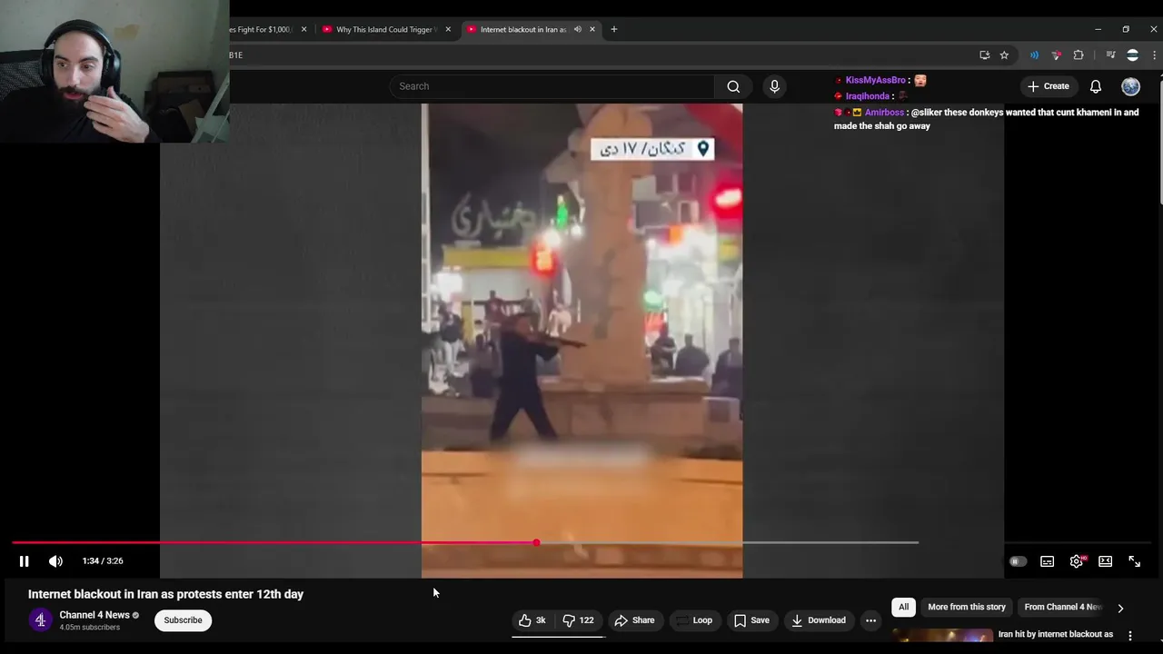Click the Download button
Screen dimensions: 1163x654
coord(819,620)
